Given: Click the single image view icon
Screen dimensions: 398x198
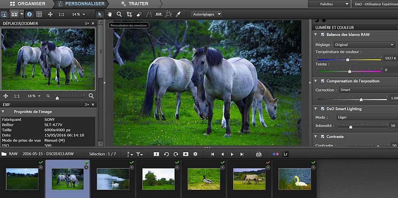Looking at the screenshot, I should pos(4,14).
